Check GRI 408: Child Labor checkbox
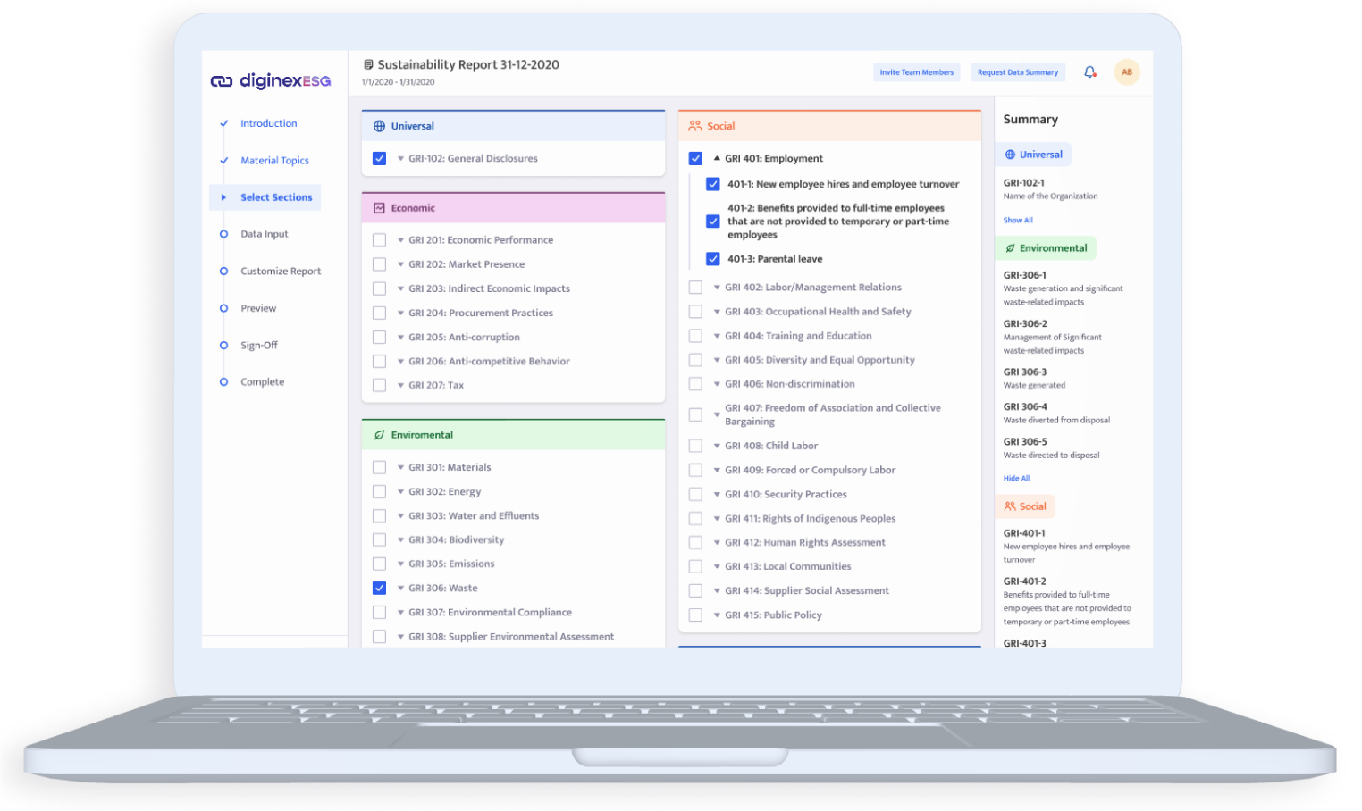The image size is (1362, 811). click(x=695, y=446)
